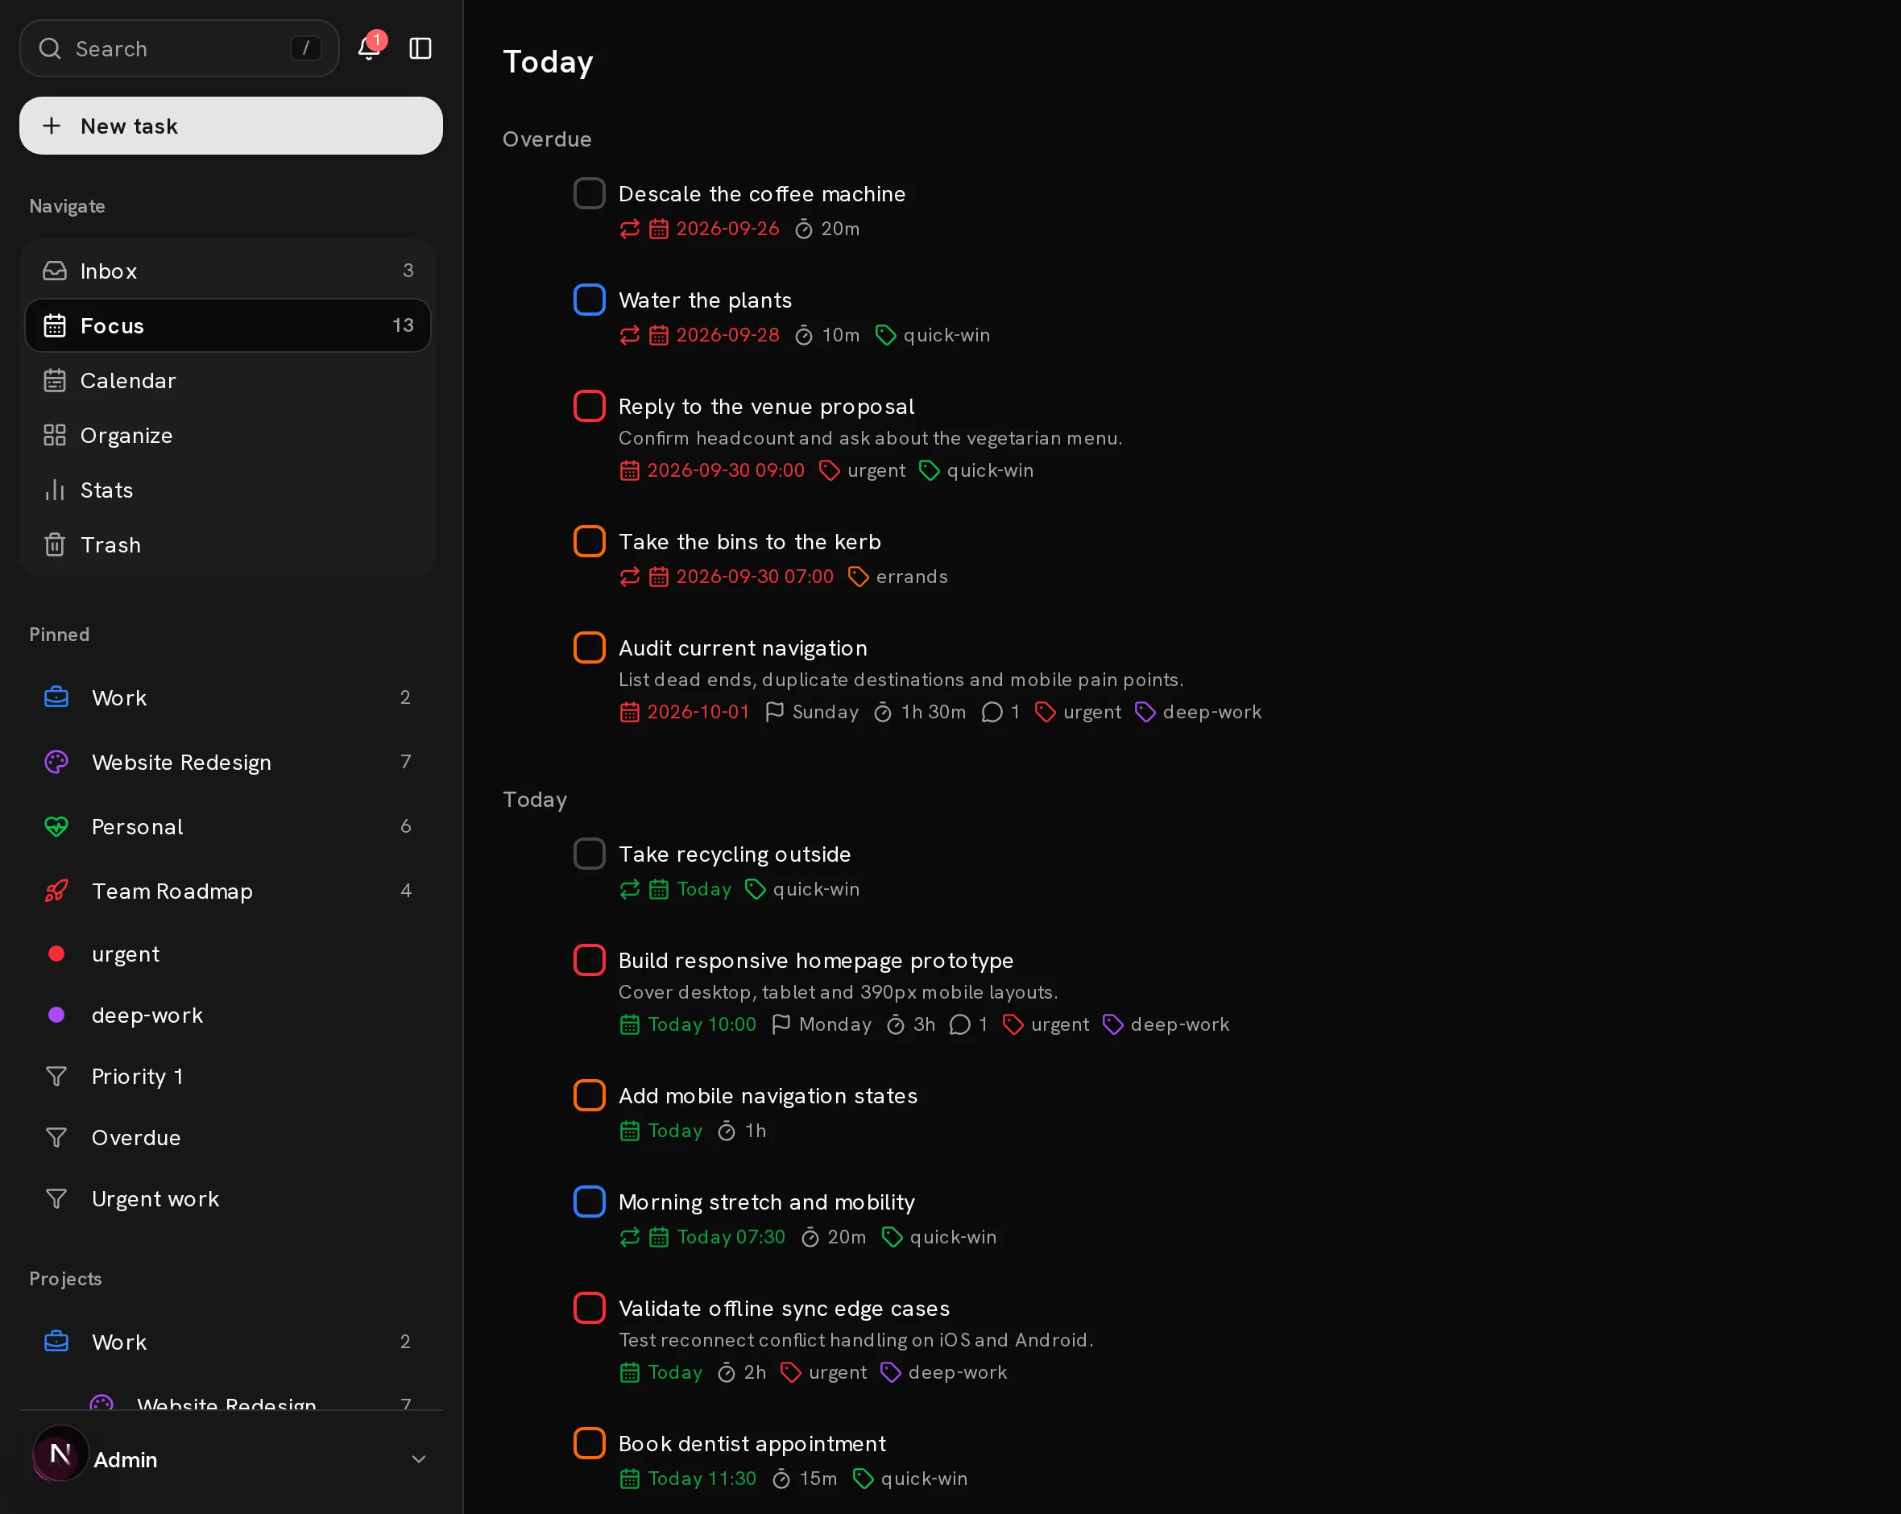Open the Calendar view
Viewport: 1901px width, 1514px height.
pos(229,380)
